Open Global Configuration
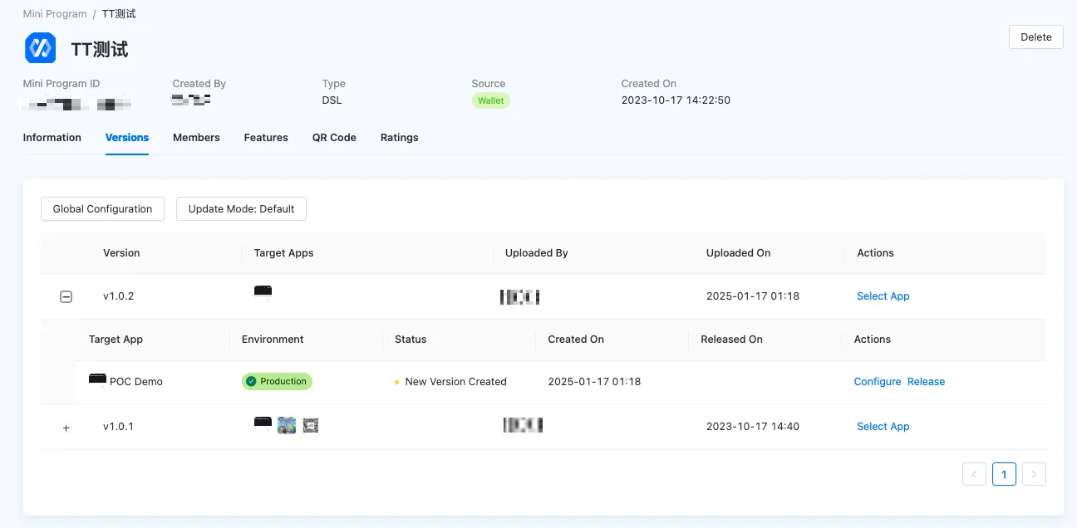The height and width of the screenshot is (528, 1077). pos(102,209)
